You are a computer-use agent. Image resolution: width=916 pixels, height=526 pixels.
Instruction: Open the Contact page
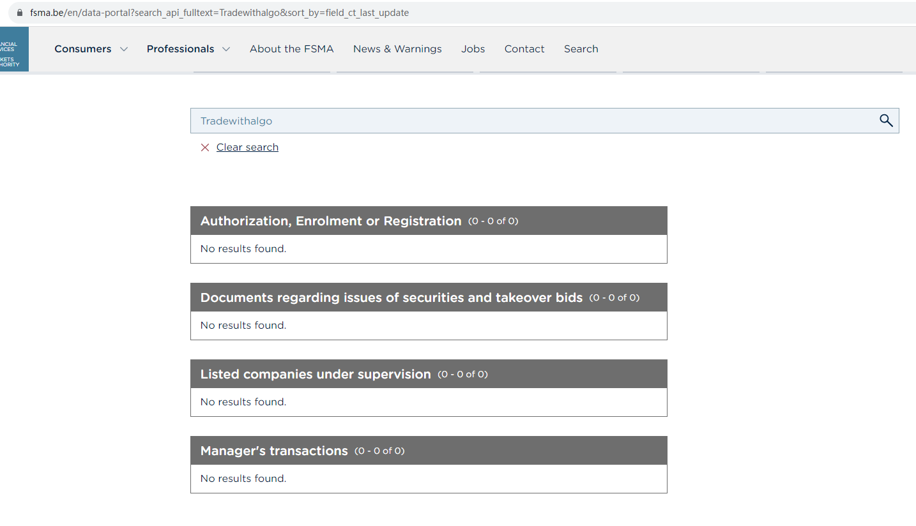coord(524,49)
